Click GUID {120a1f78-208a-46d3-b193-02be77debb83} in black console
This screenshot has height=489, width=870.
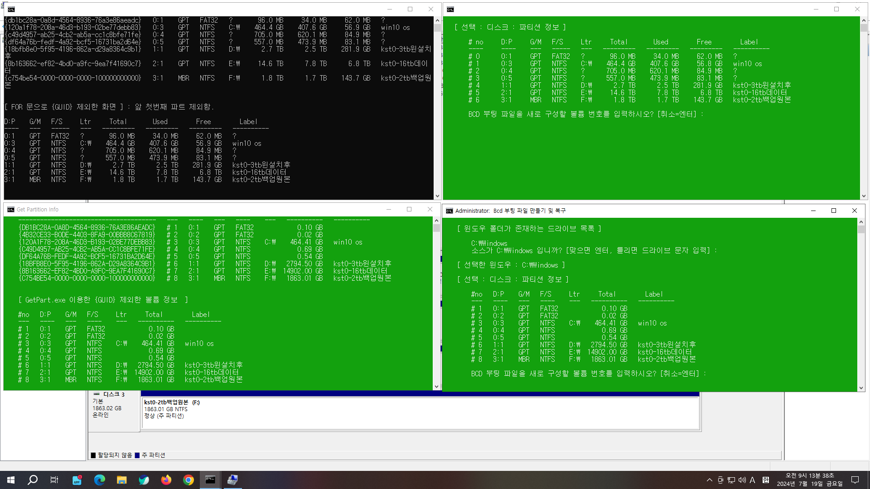pos(72,27)
